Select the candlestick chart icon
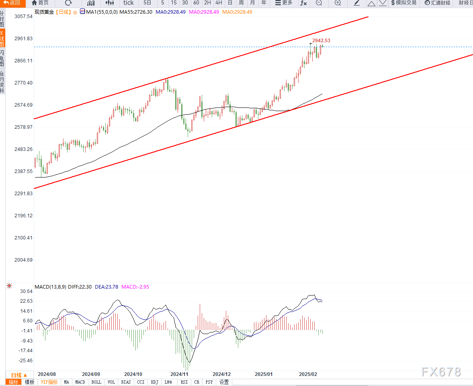 click(x=110, y=3)
